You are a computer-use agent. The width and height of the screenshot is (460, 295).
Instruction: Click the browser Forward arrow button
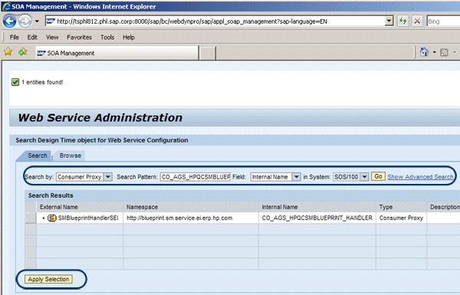(25, 21)
